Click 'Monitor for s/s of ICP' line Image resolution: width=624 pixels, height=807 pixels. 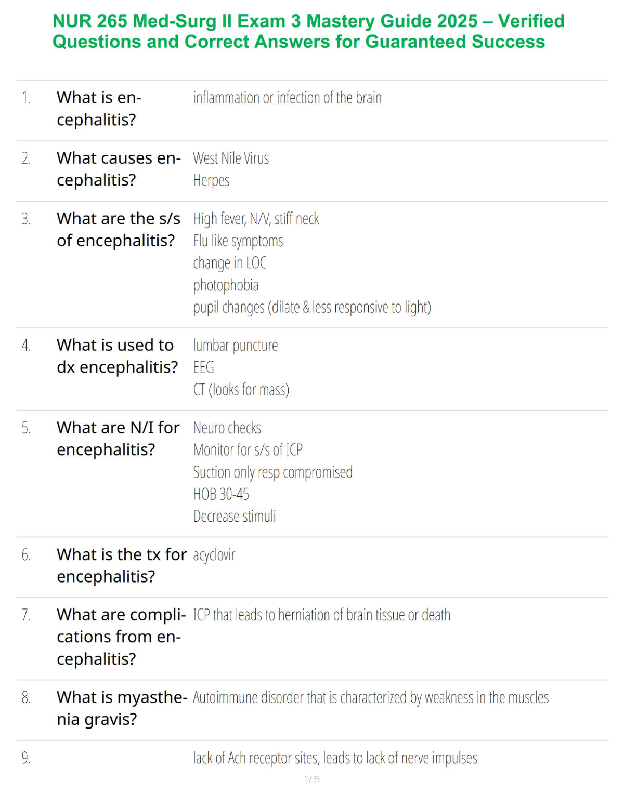pyautogui.click(x=248, y=450)
